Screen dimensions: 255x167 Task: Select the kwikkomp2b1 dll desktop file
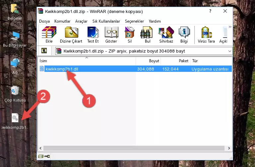[15, 121]
